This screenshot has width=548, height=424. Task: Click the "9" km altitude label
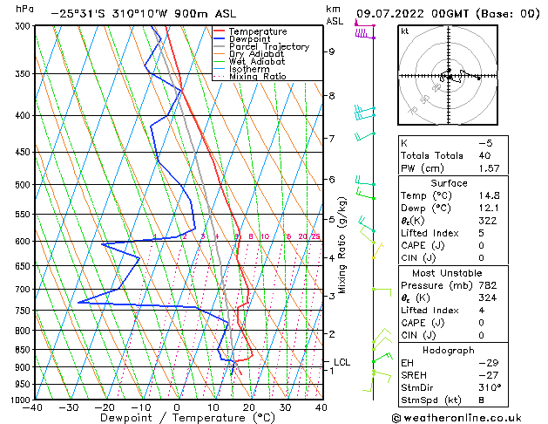(331, 51)
